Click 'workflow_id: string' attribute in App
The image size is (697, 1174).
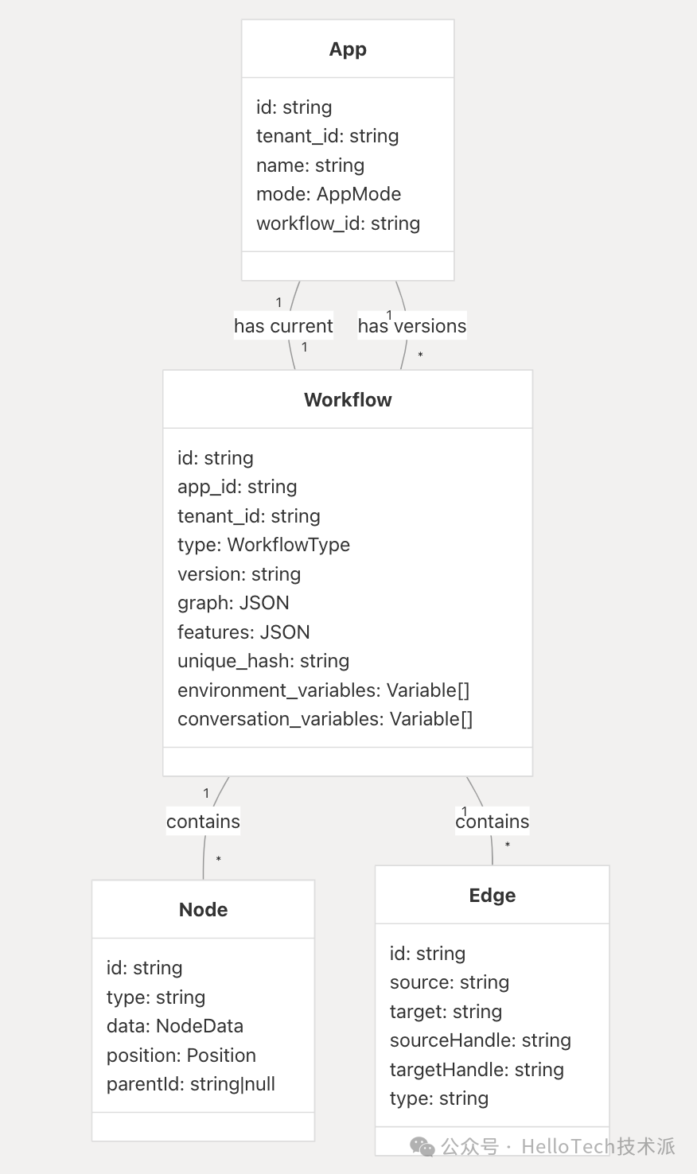337,224
